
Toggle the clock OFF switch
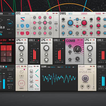(x=10, y=33)
